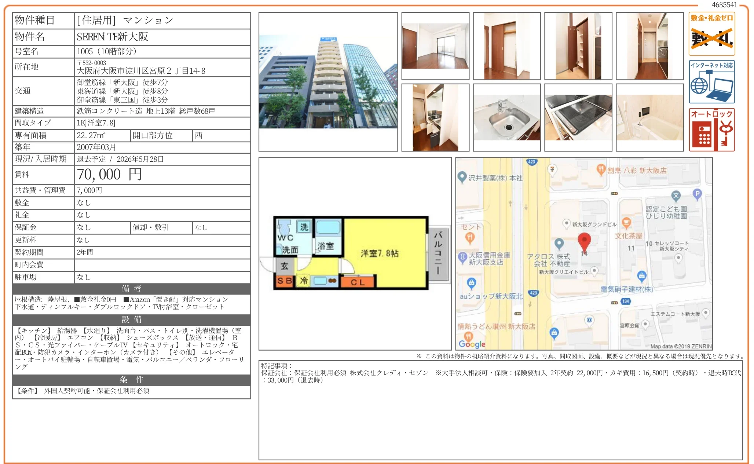Click the 70,000 円 rent value
This screenshot has height=464, width=754.
[x=109, y=175]
